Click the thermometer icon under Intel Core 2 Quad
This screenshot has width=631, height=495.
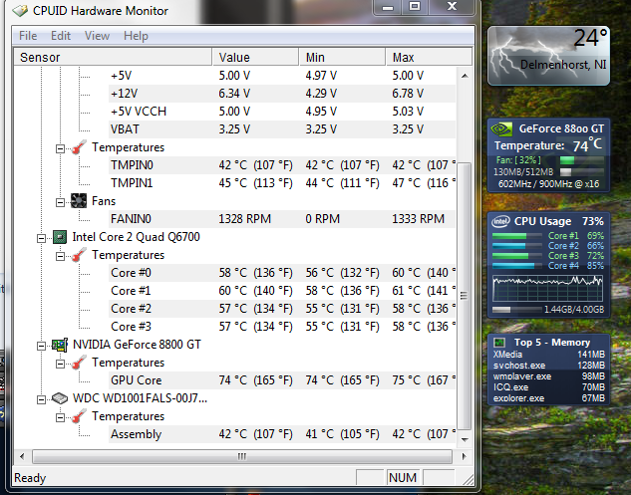pos(79,255)
